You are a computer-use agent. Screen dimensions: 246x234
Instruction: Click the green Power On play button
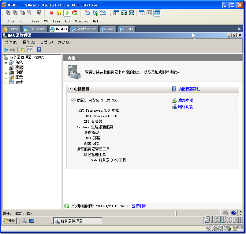click(67, 13)
